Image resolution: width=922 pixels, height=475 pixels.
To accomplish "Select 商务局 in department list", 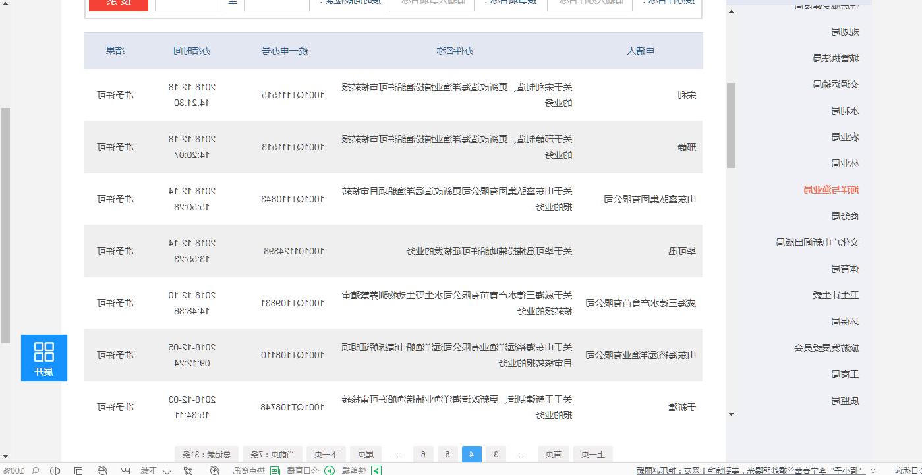I will pos(846,216).
